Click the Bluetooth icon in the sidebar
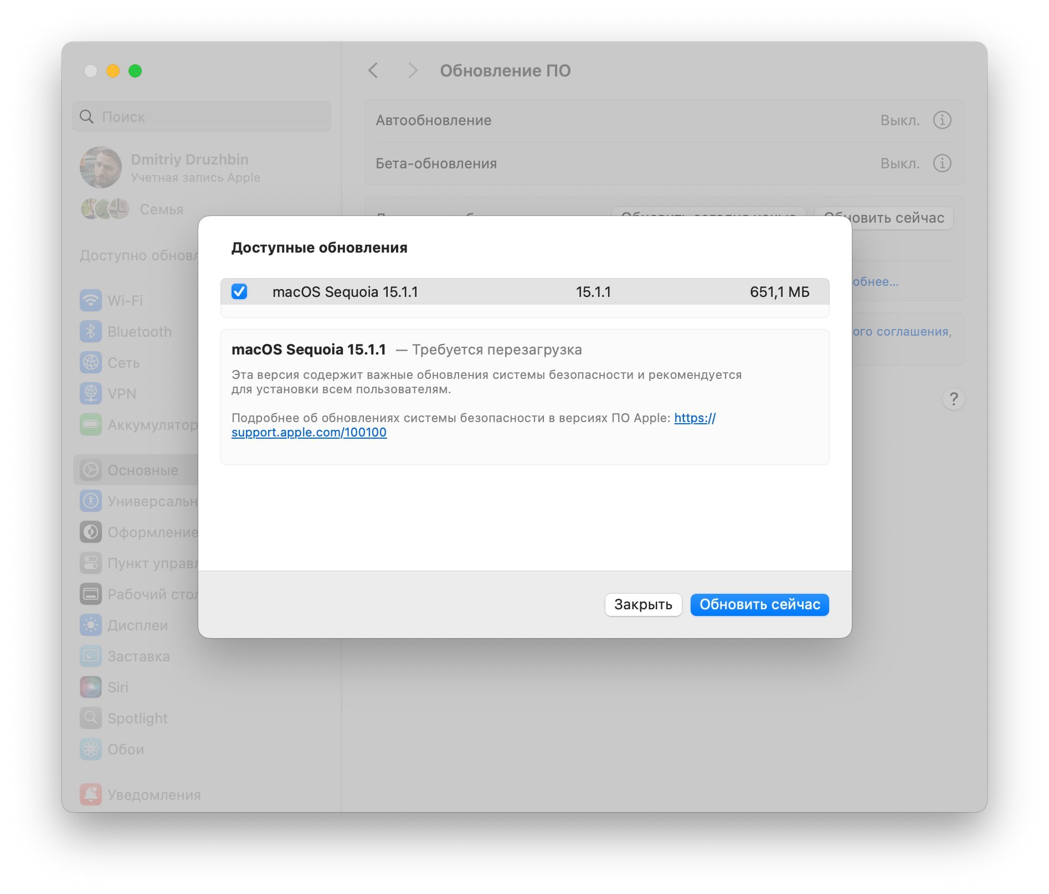 [x=91, y=332]
